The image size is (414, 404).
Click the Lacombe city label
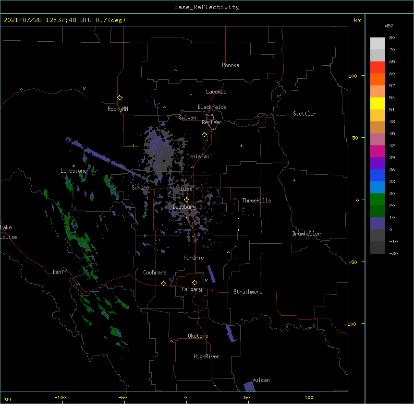(x=216, y=92)
